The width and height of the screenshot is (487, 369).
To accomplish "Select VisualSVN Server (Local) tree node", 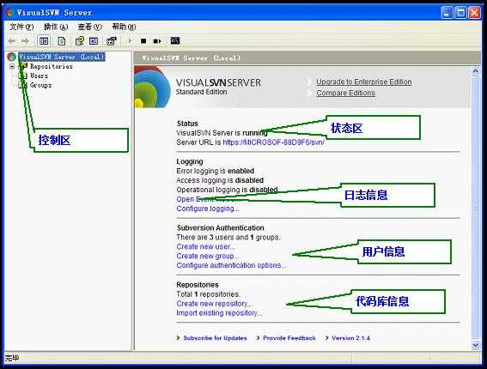I will [x=62, y=57].
